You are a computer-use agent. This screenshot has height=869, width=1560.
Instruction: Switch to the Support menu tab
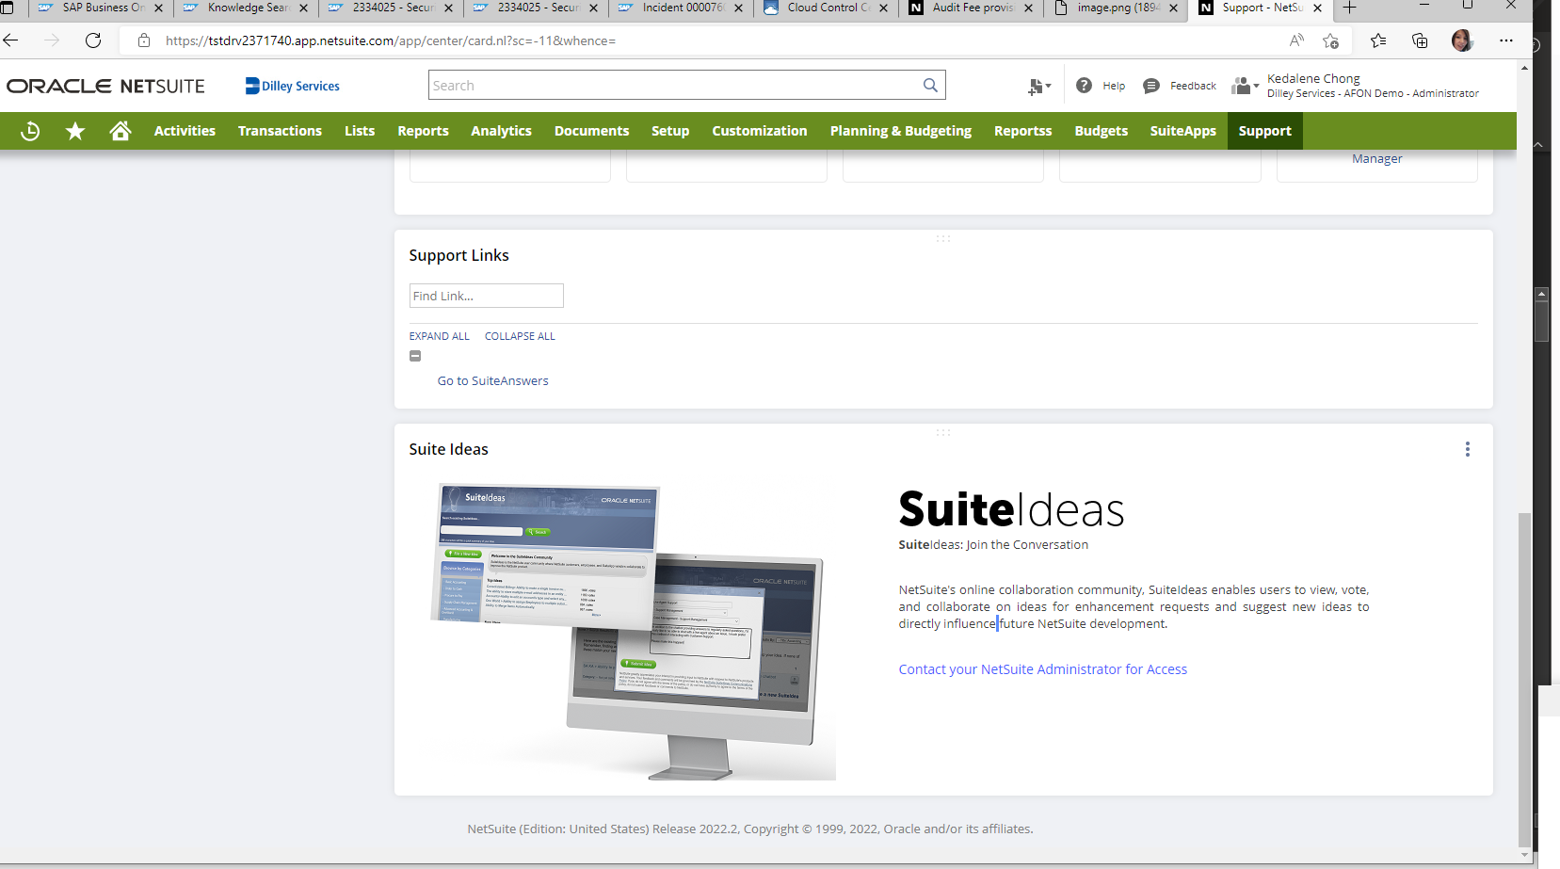tap(1264, 131)
